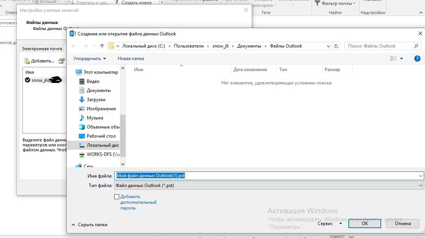Select Рабочий стол in the navigation pane

coord(101,136)
